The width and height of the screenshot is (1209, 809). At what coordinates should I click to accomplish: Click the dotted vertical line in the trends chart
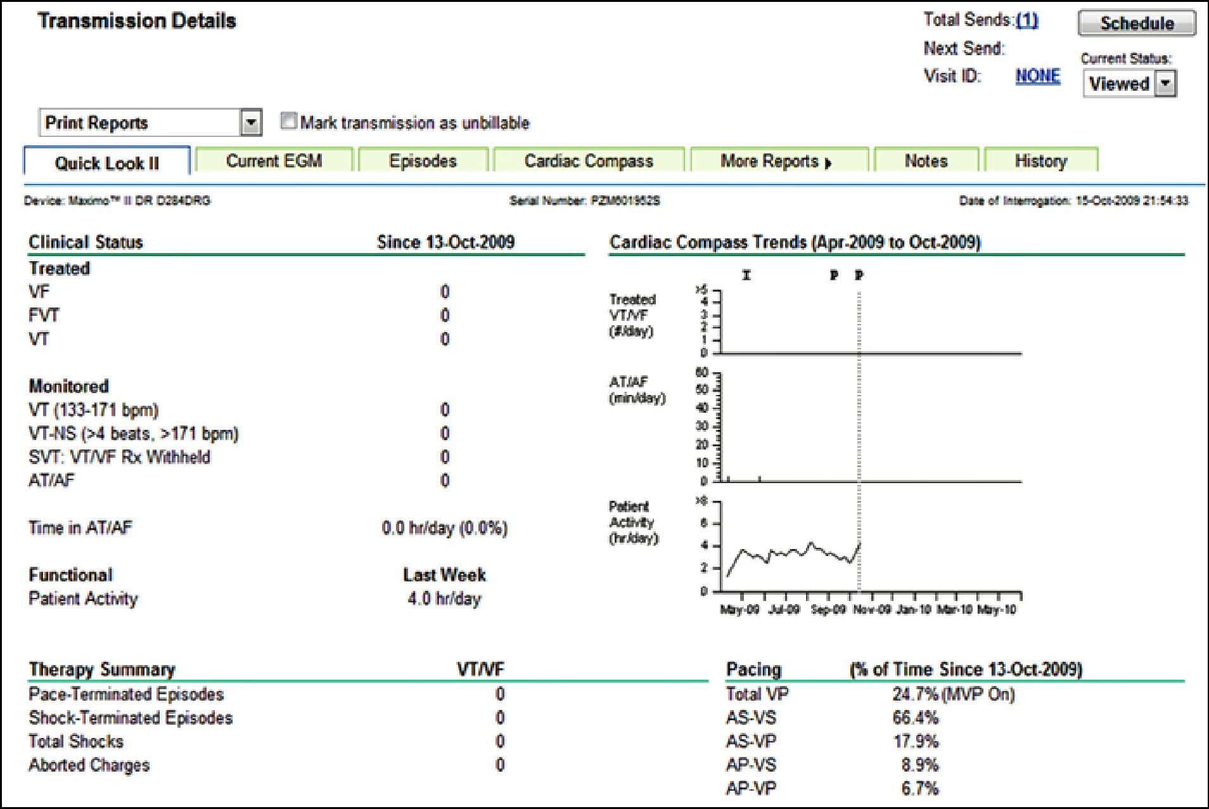click(859, 444)
